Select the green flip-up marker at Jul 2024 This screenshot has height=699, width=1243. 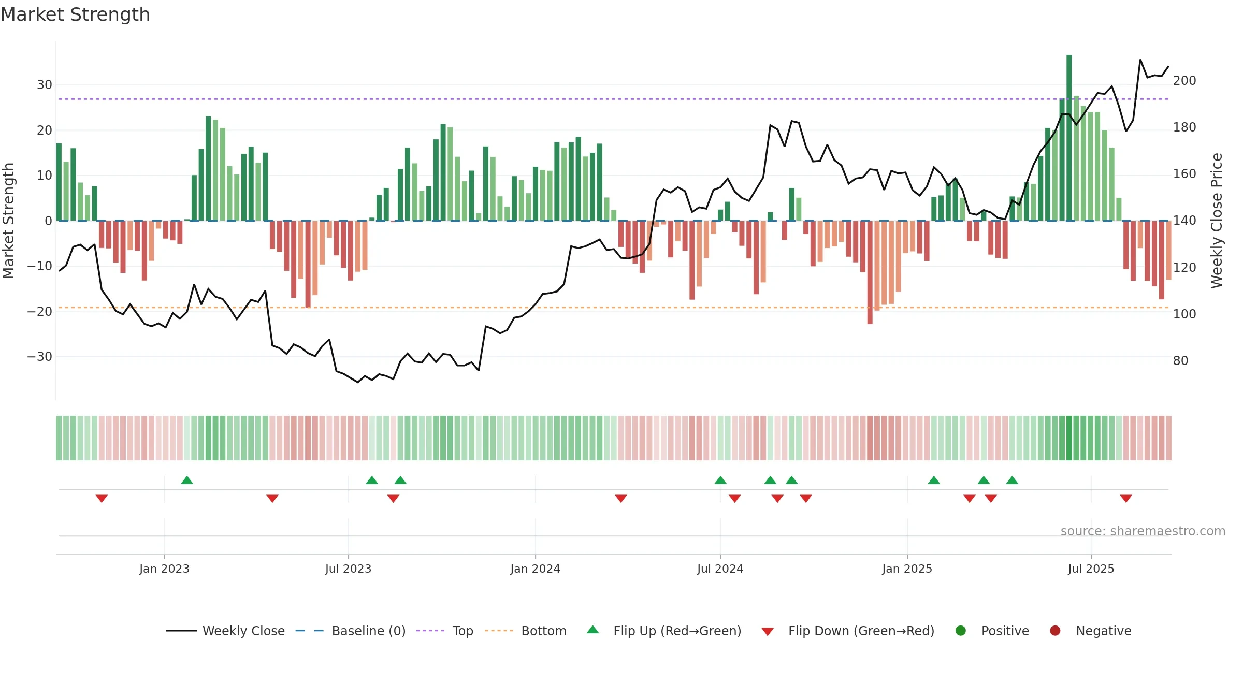tap(720, 480)
